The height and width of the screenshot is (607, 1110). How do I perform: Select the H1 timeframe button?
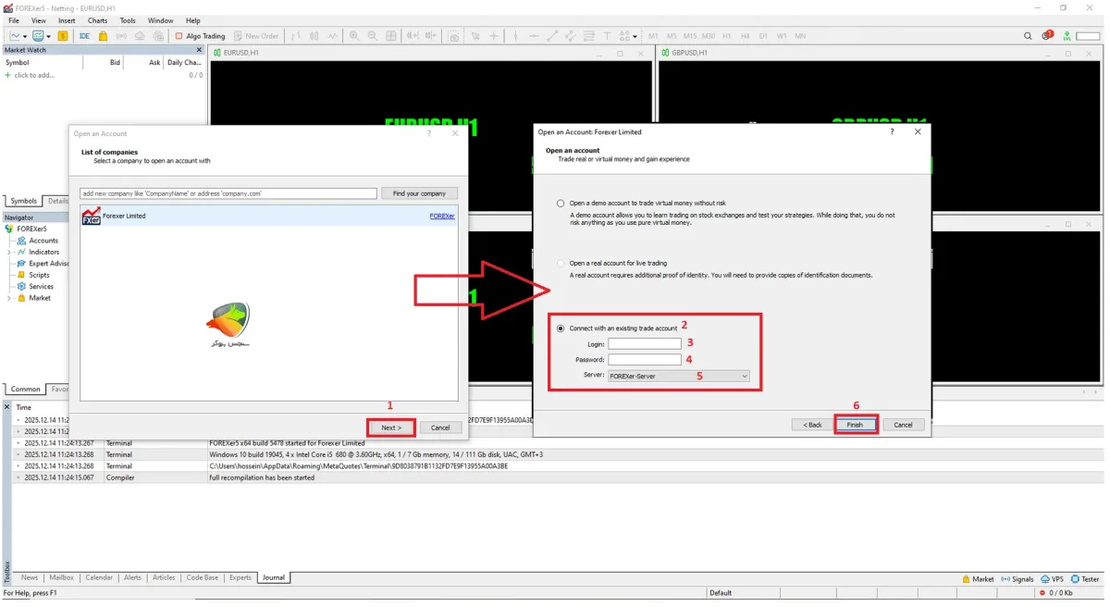[x=727, y=36]
